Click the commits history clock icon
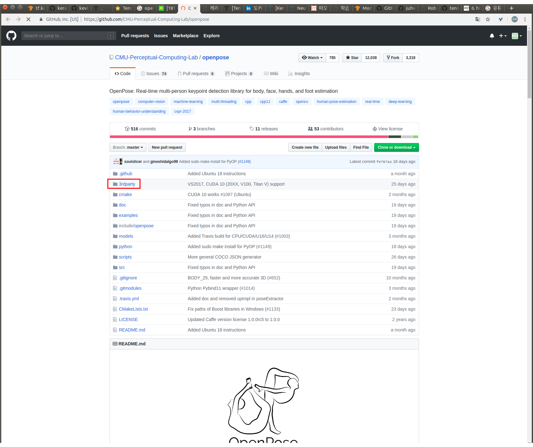Image resolution: width=533 pixels, height=447 pixels. [x=127, y=129]
